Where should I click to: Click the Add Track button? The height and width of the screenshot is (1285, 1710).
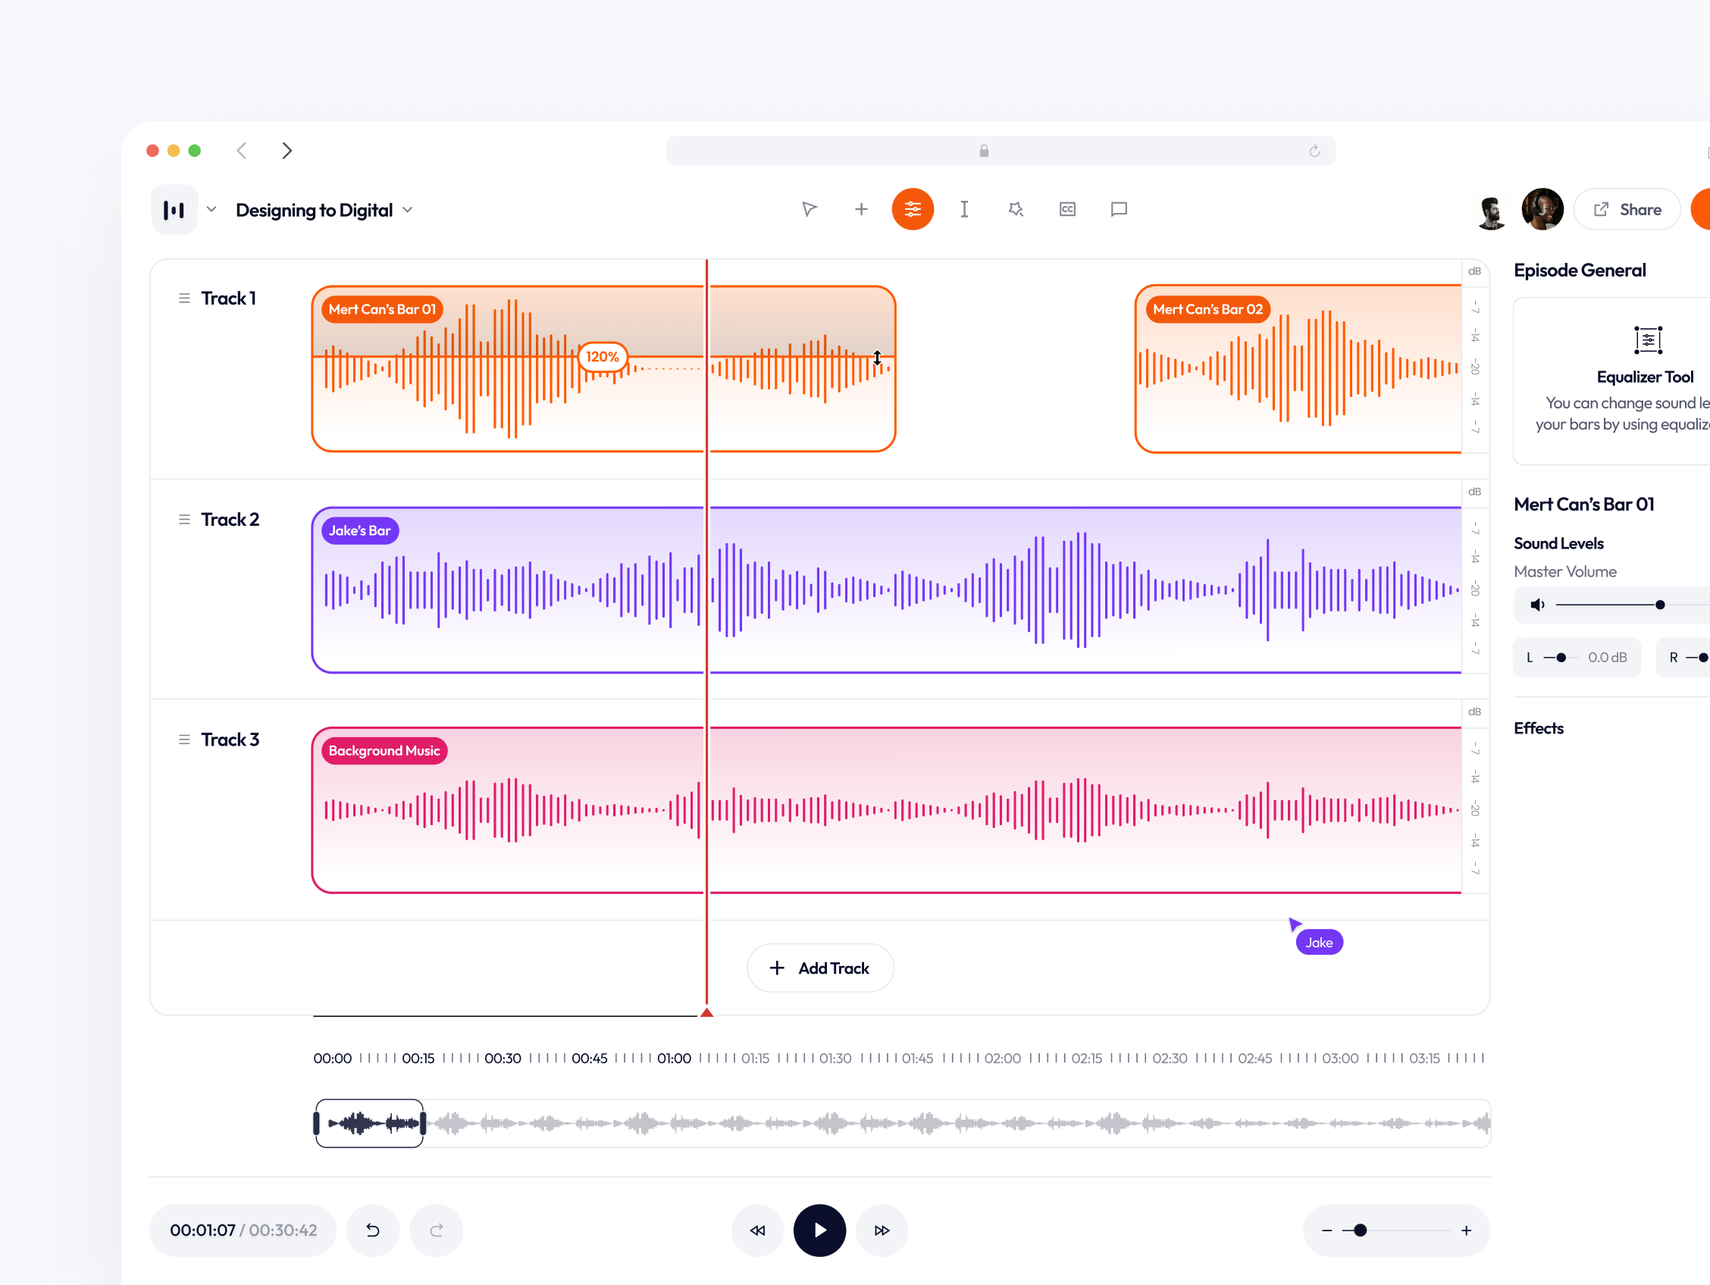[819, 968]
